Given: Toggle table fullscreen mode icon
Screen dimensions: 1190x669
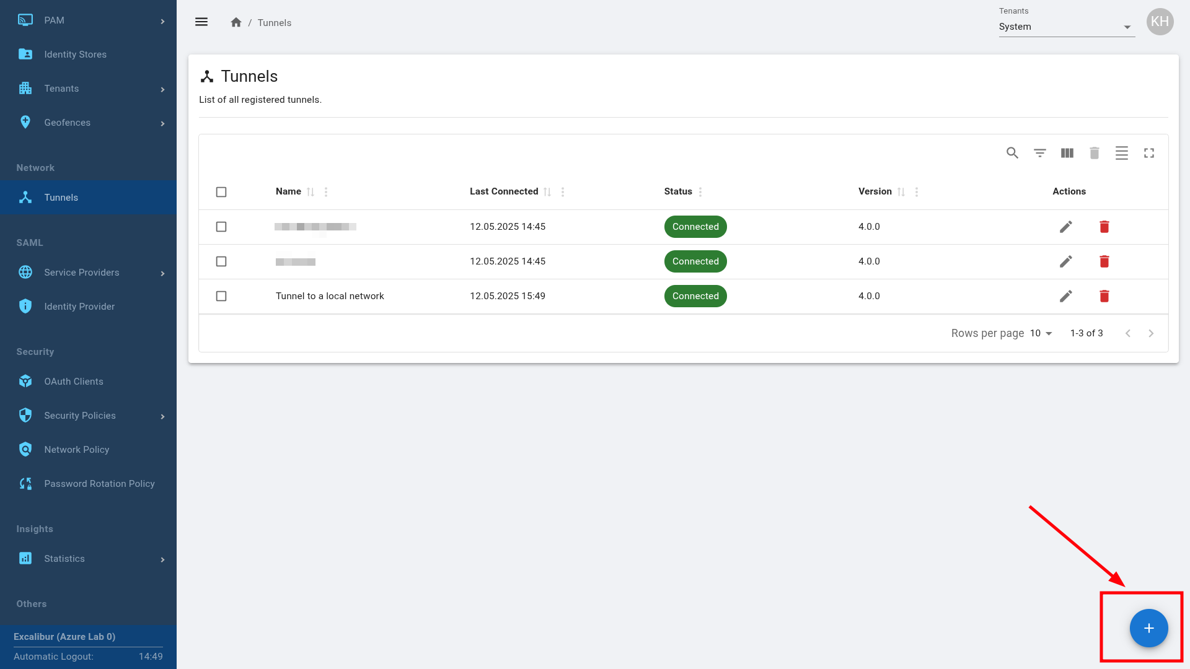Looking at the screenshot, I should (1148, 153).
